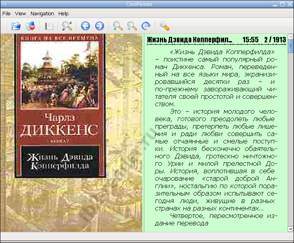Viewport: 294px width, 243px height.
Task: Open the Find text magnifier tool
Action: point(67,26)
